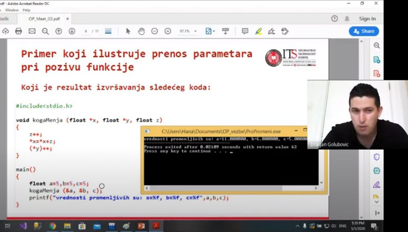
Task: Choose the arrow Selection tool
Action: click(128, 31)
